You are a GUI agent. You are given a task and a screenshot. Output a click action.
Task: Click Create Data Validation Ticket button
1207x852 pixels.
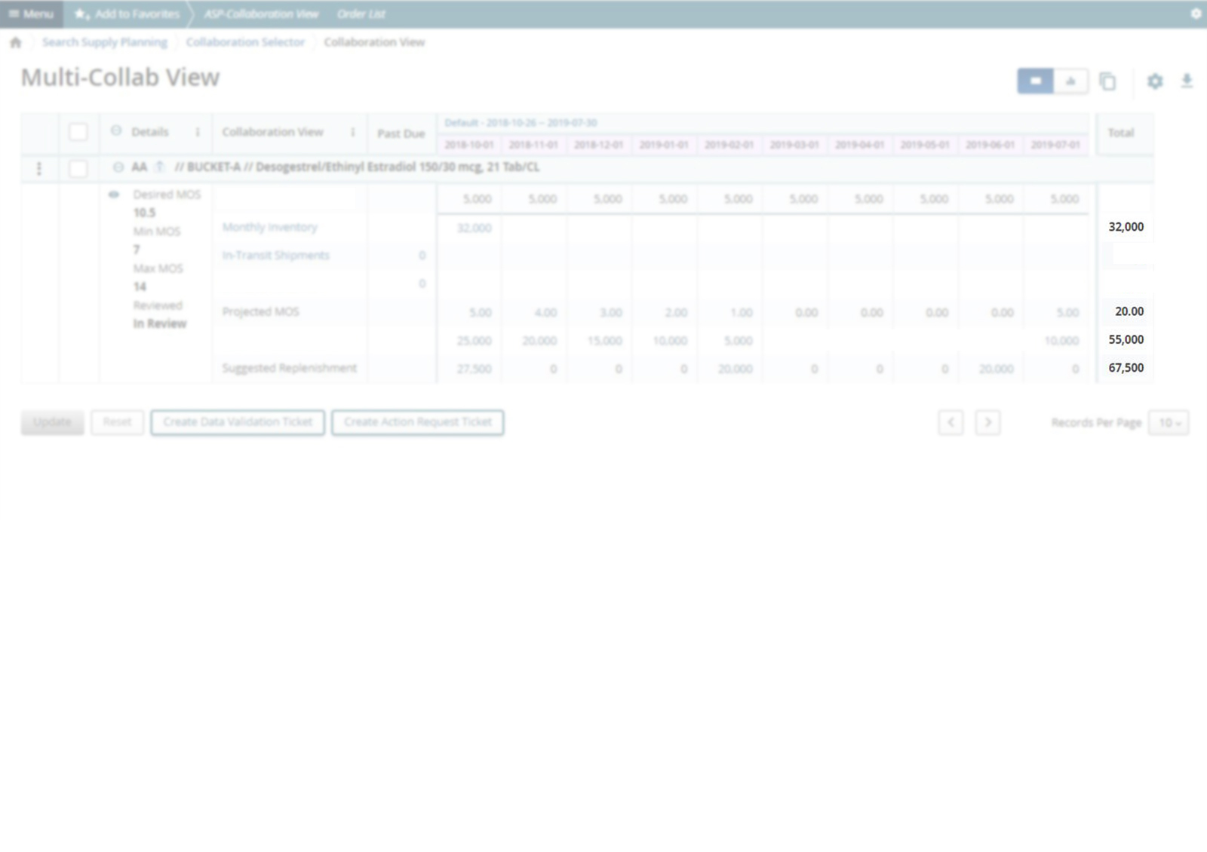pos(238,422)
